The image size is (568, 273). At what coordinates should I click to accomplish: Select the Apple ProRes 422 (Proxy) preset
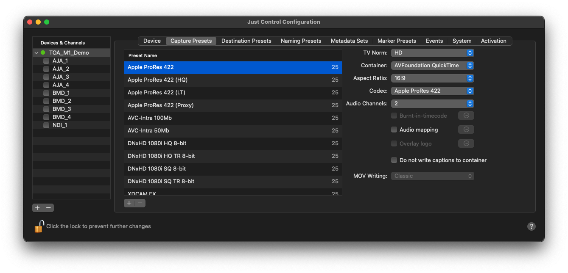tap(233, 105)
